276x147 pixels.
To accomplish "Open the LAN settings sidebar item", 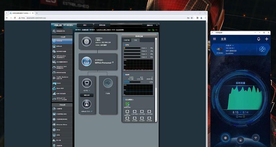I will [x=62, y=114].
